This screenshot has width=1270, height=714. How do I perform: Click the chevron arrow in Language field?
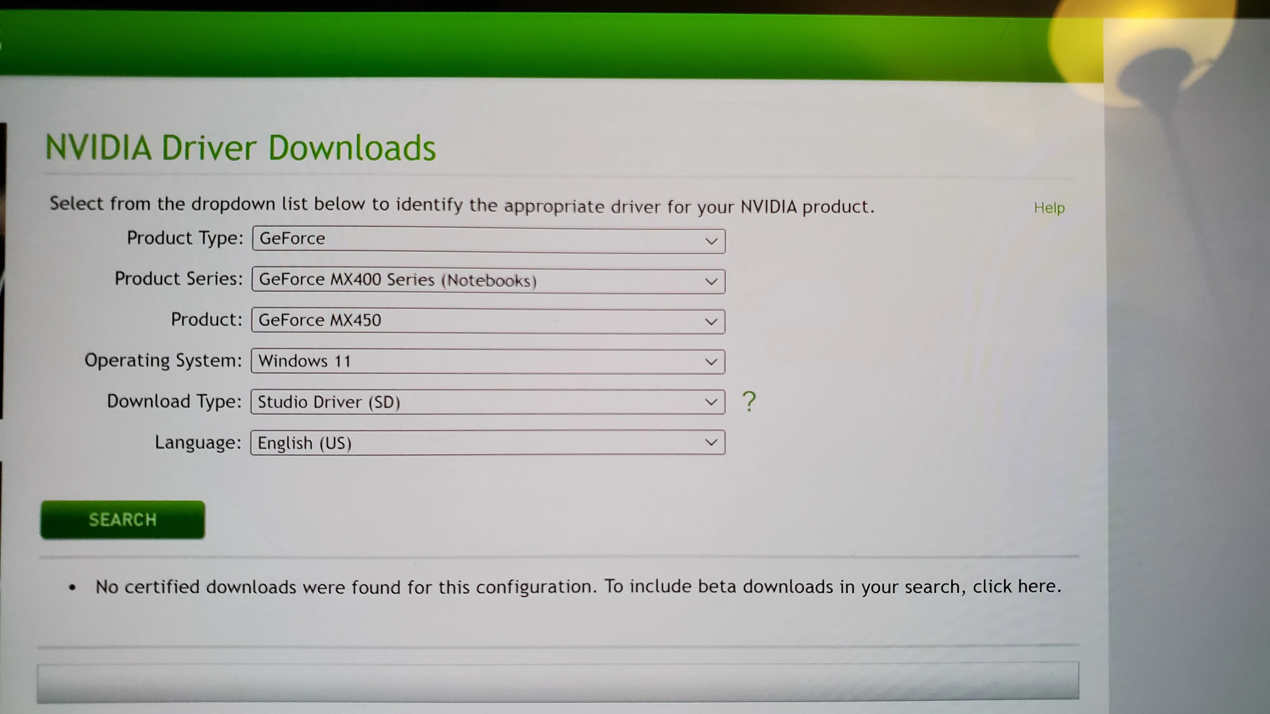click(711, 443)
